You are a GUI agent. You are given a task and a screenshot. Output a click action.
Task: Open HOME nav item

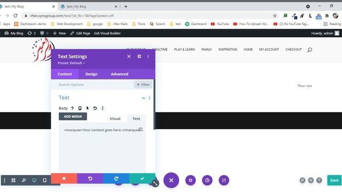(248, 50)
